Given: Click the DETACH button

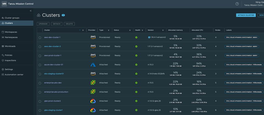Looking at the screenshot, I should click(57, 24).
